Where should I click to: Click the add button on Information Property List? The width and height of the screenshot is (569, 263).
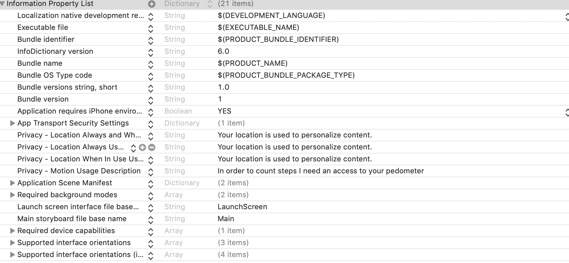(x=152, y=4)
